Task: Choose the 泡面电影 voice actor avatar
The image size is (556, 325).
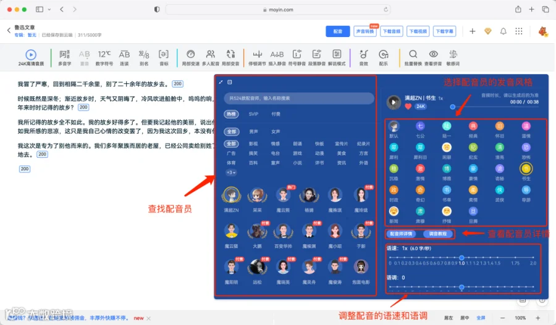Action: coord(361,267)
